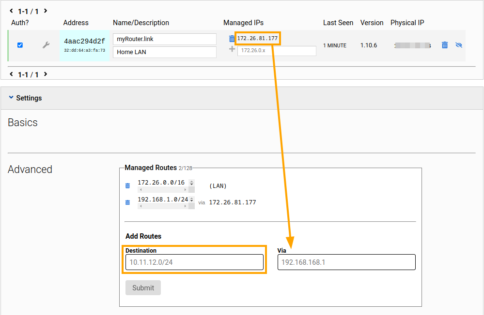Viewport: 484px width, 315px height.
Task: Click the member address 4aac294d2f
Action: pyautogui.click(x=84, y=42)
